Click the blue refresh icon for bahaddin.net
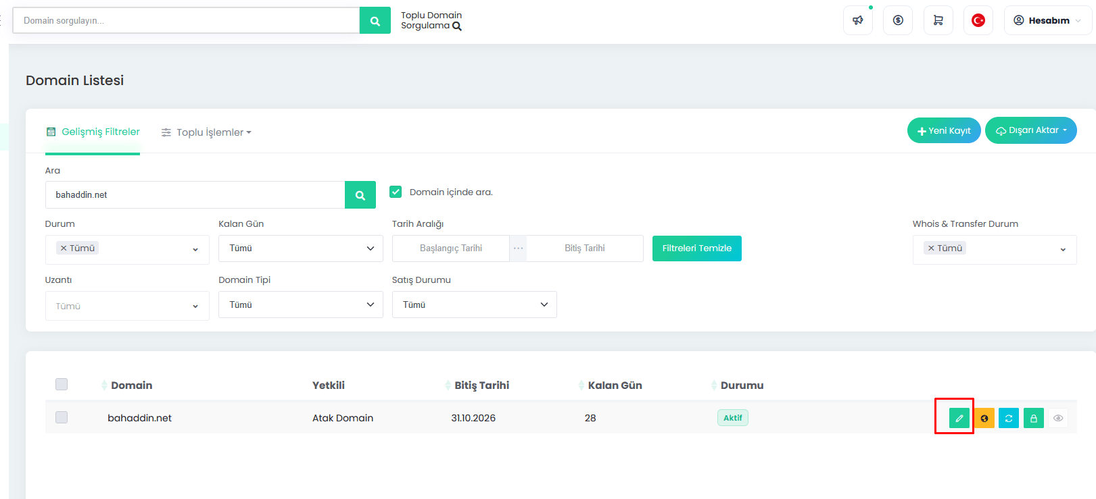The width and height of the screenshot is (1096, 499). [1009, 418]
